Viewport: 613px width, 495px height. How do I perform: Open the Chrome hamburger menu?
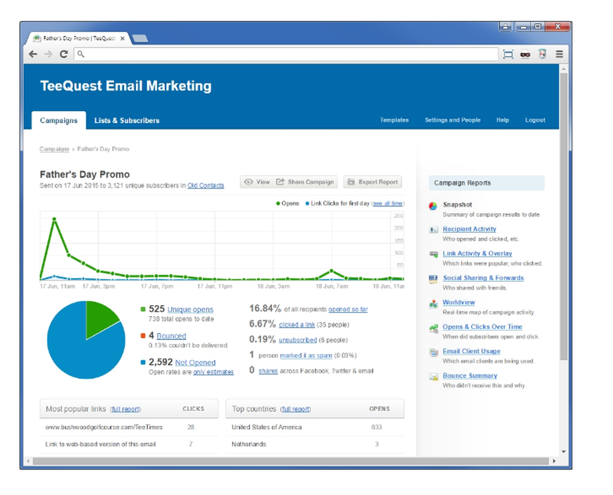560,55
